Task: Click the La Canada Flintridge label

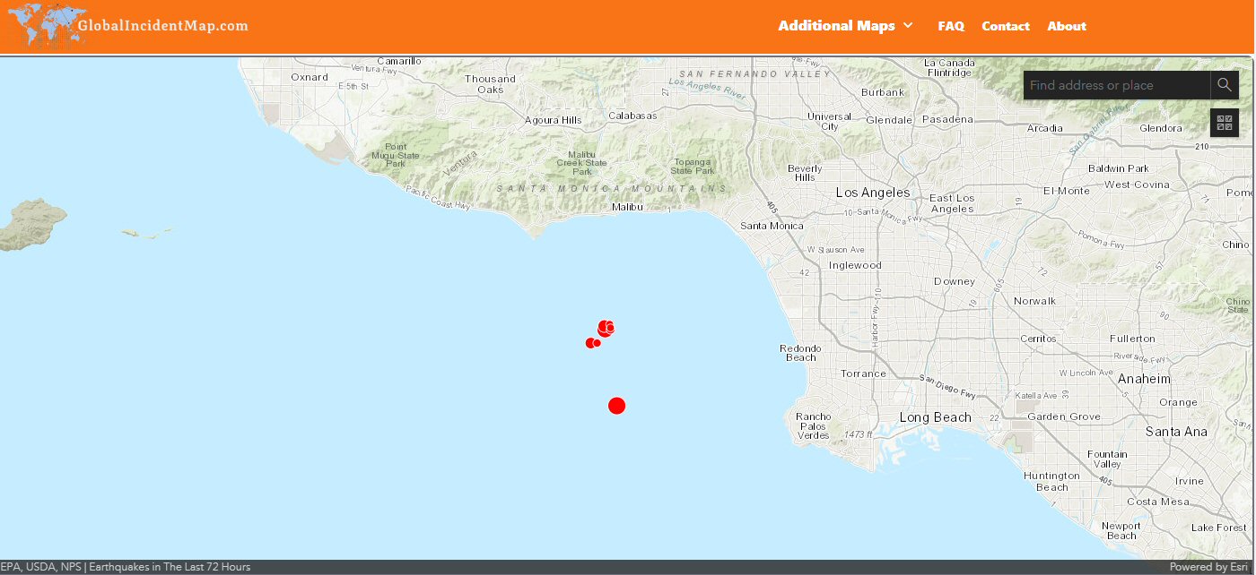Action: [949, 67]
